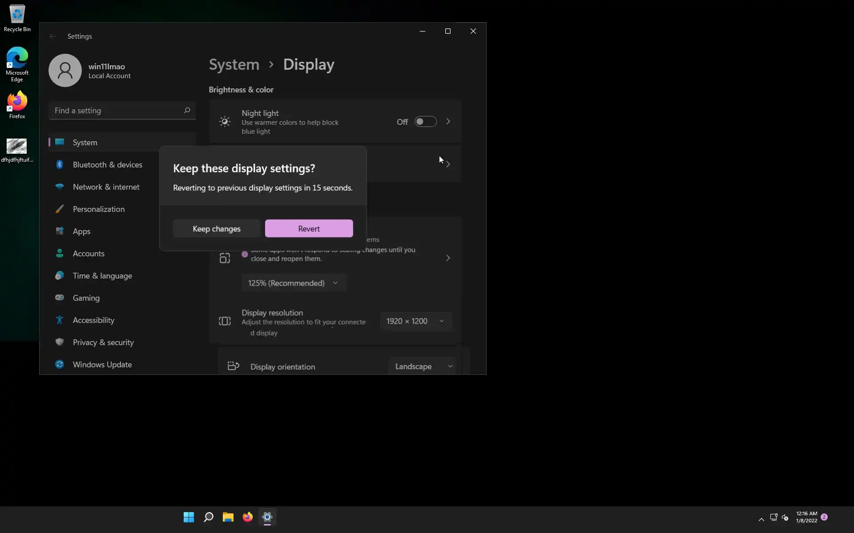
Task: Select Personalization in sidebar
Action: pos(98,209)
